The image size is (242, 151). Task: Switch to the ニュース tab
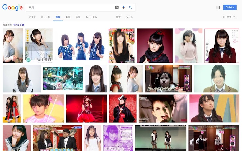[45, 17]
